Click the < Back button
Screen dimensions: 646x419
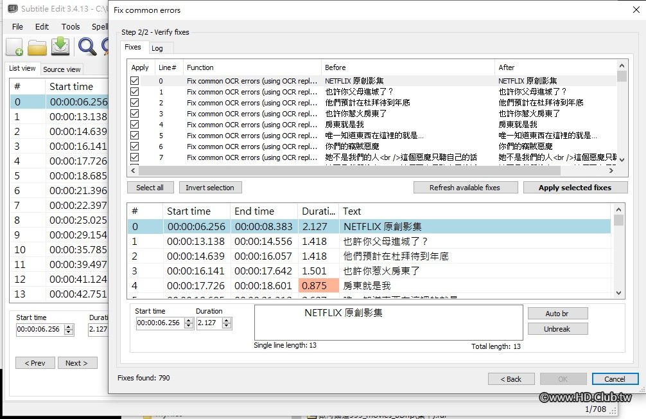coord(511,379)
